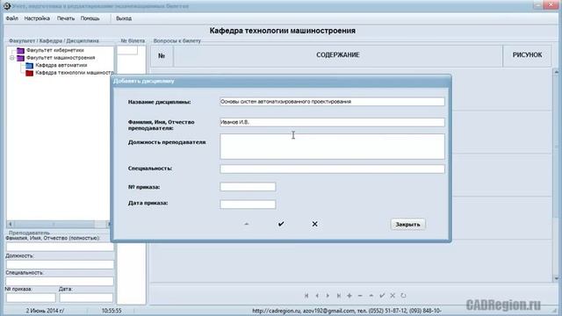Click the РИСУНОК column header
This screenshot has width=562, height=316.
pyautogui.click(x=527, y=55)
